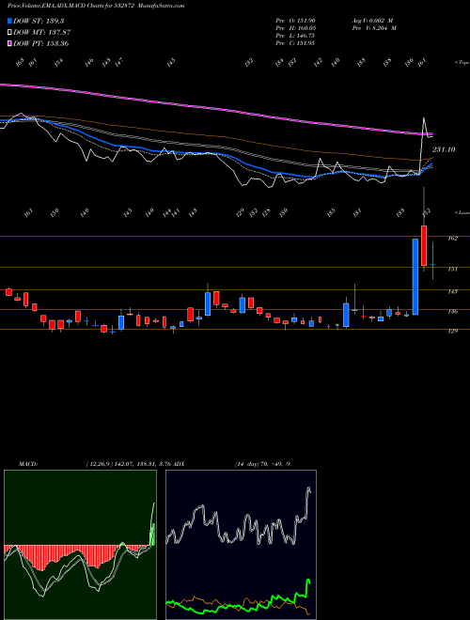The image size is (470, 620).
Task: Click the 'Pre V: 8.204 M' volume text
Action: tap(374, 28)
